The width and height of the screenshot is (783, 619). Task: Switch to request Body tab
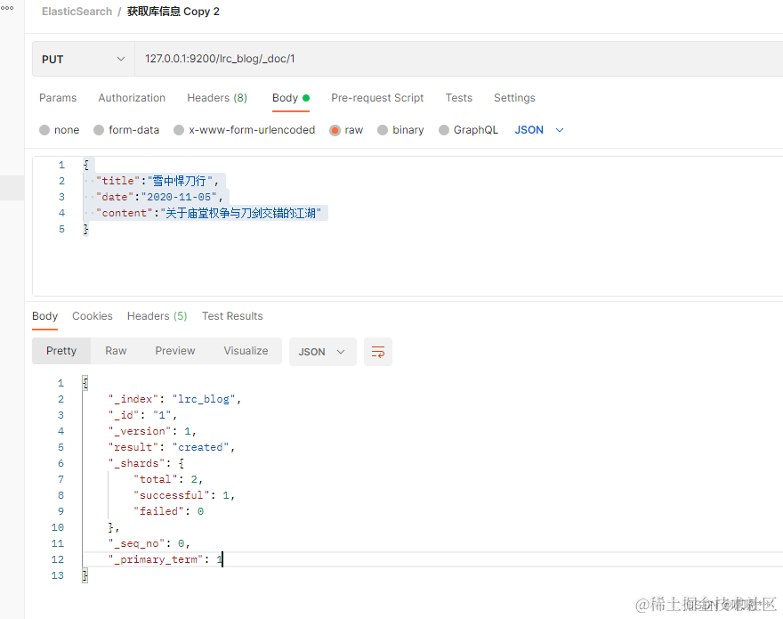pos(291,98)
